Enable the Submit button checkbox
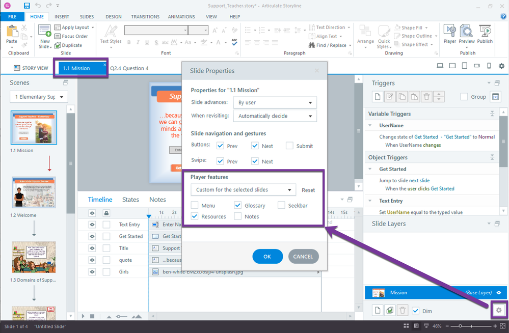 (289, 146)
